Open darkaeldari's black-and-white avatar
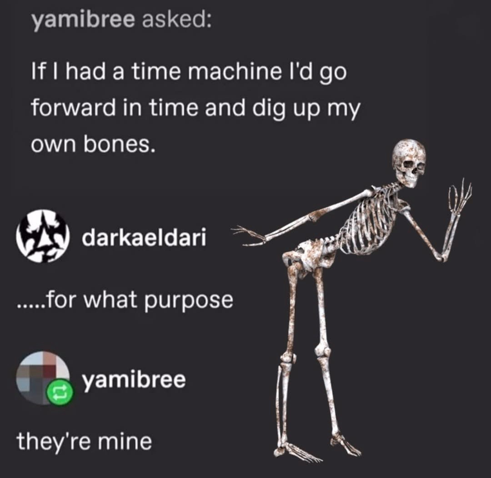 pyautogui.click(x=43, y=236)
